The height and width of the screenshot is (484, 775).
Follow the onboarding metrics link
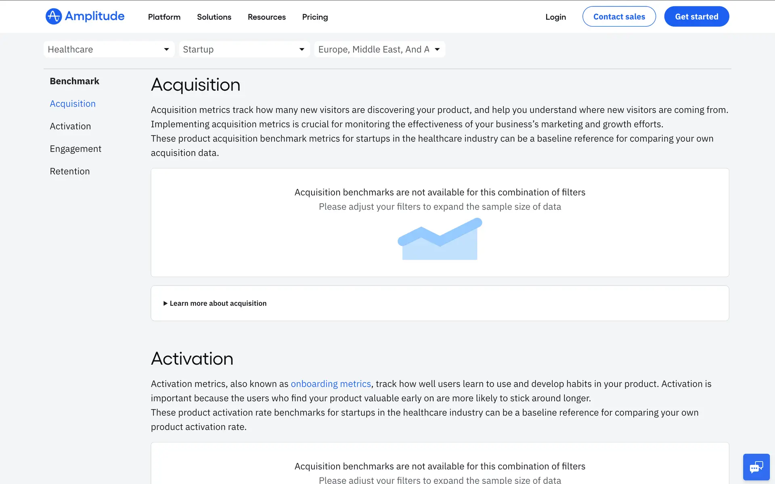click(331, 384)
